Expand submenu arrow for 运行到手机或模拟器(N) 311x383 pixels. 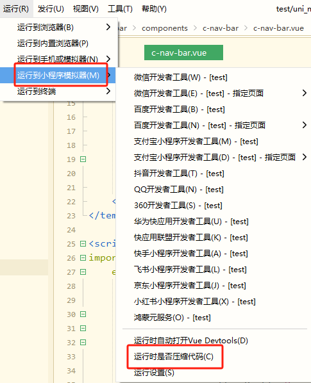pos(108,59)
